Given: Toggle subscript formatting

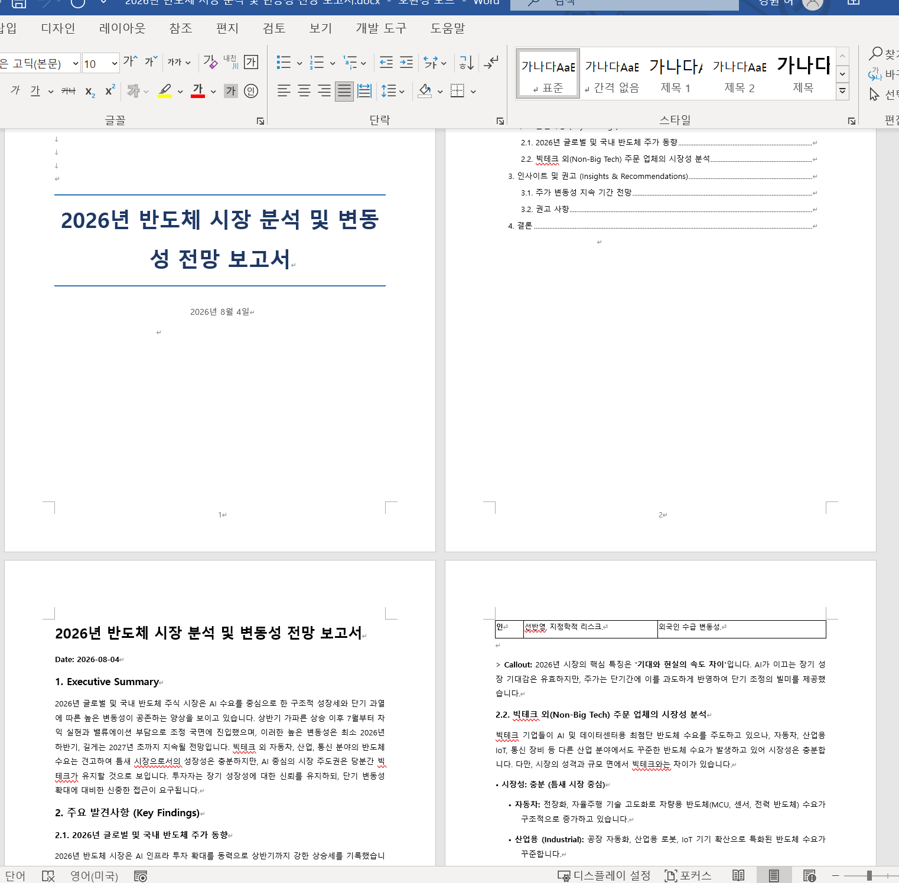Looking at the screenshot, I should (x=90, y=91).
